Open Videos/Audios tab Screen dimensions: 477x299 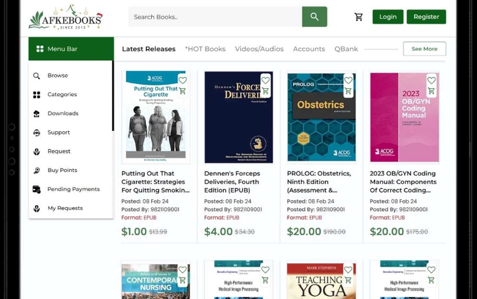pyautogui.click(x=259, y=49)
